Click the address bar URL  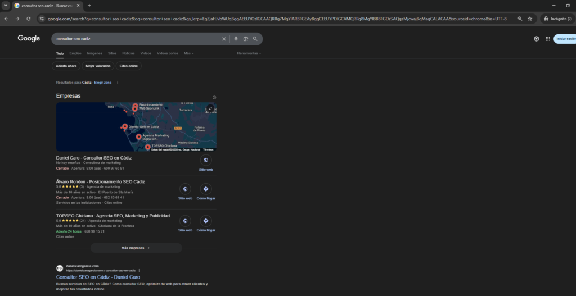pos(277,19)
